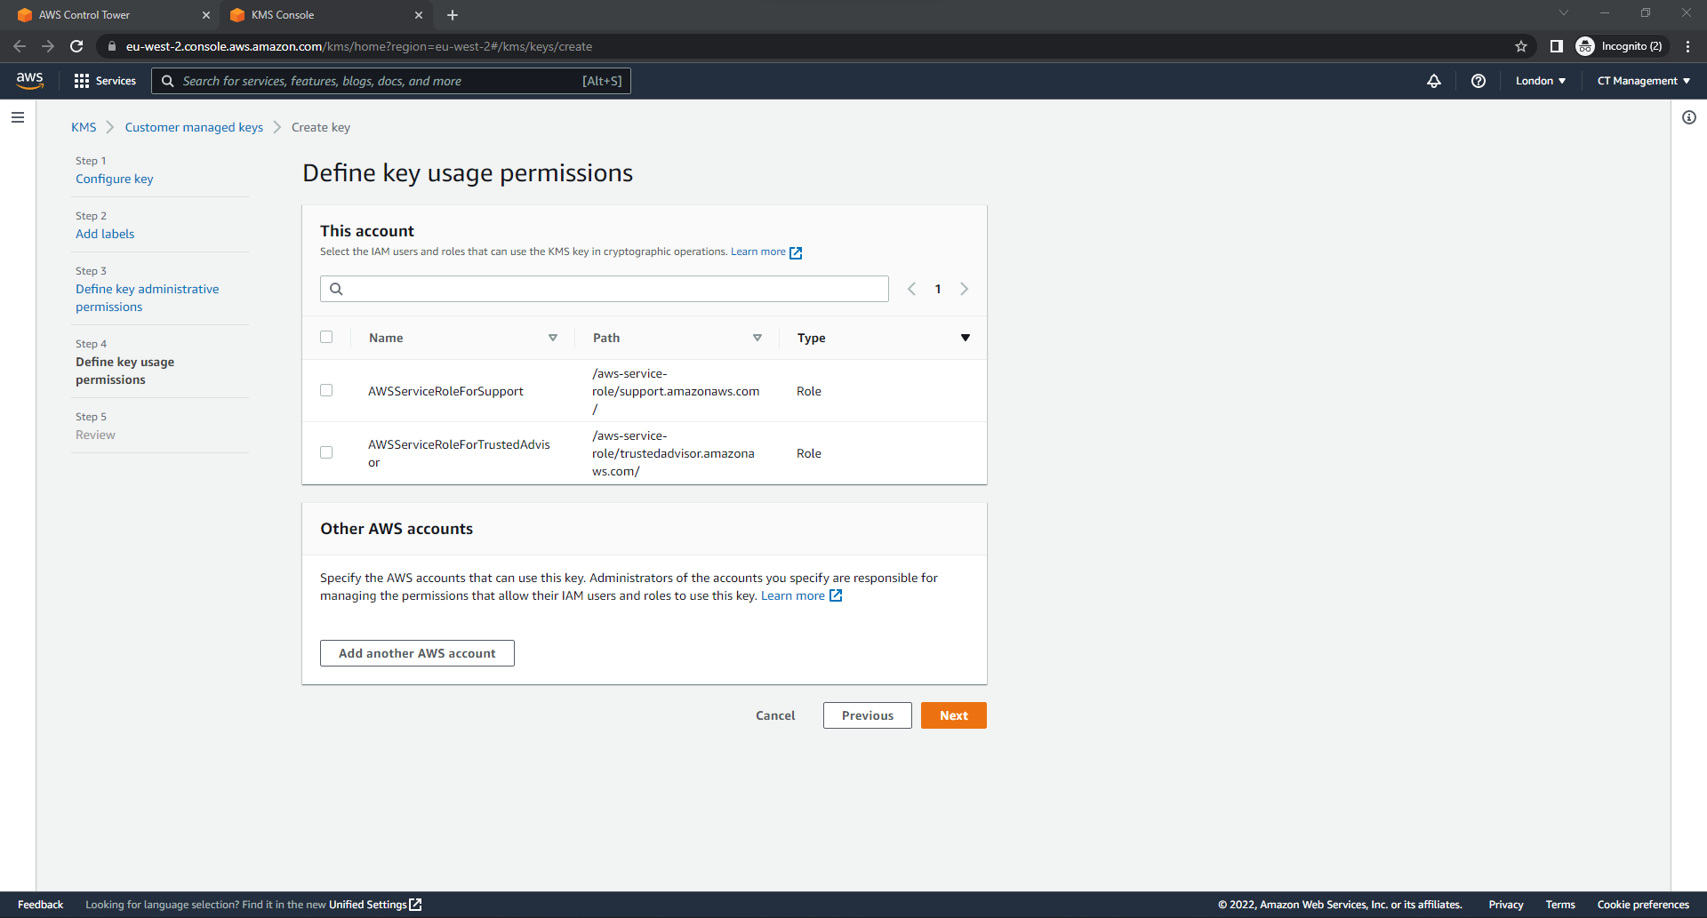Click Add another AWS account
This screenshot has height=918, width=1707.
click(417, 652)
